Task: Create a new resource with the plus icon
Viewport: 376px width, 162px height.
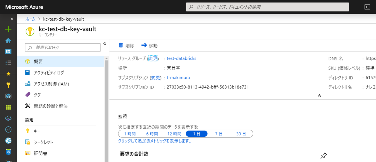Action: click(x=8, y=29)
